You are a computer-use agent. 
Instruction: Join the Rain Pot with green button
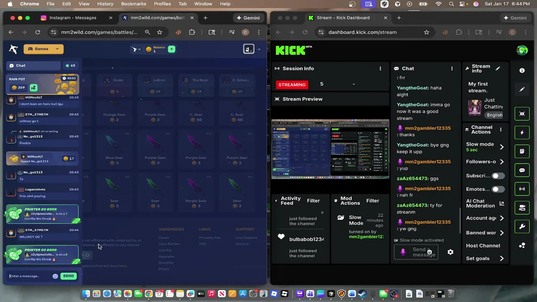tap(34, 88)
